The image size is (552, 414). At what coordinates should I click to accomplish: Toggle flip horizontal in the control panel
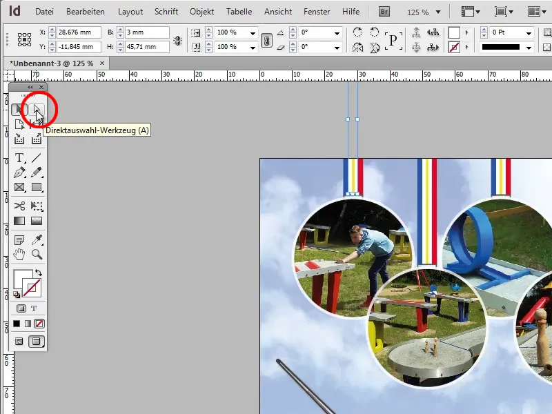(x=357, y=46)
